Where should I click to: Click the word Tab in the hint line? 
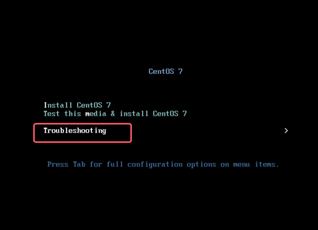click(x=79, y=164)
